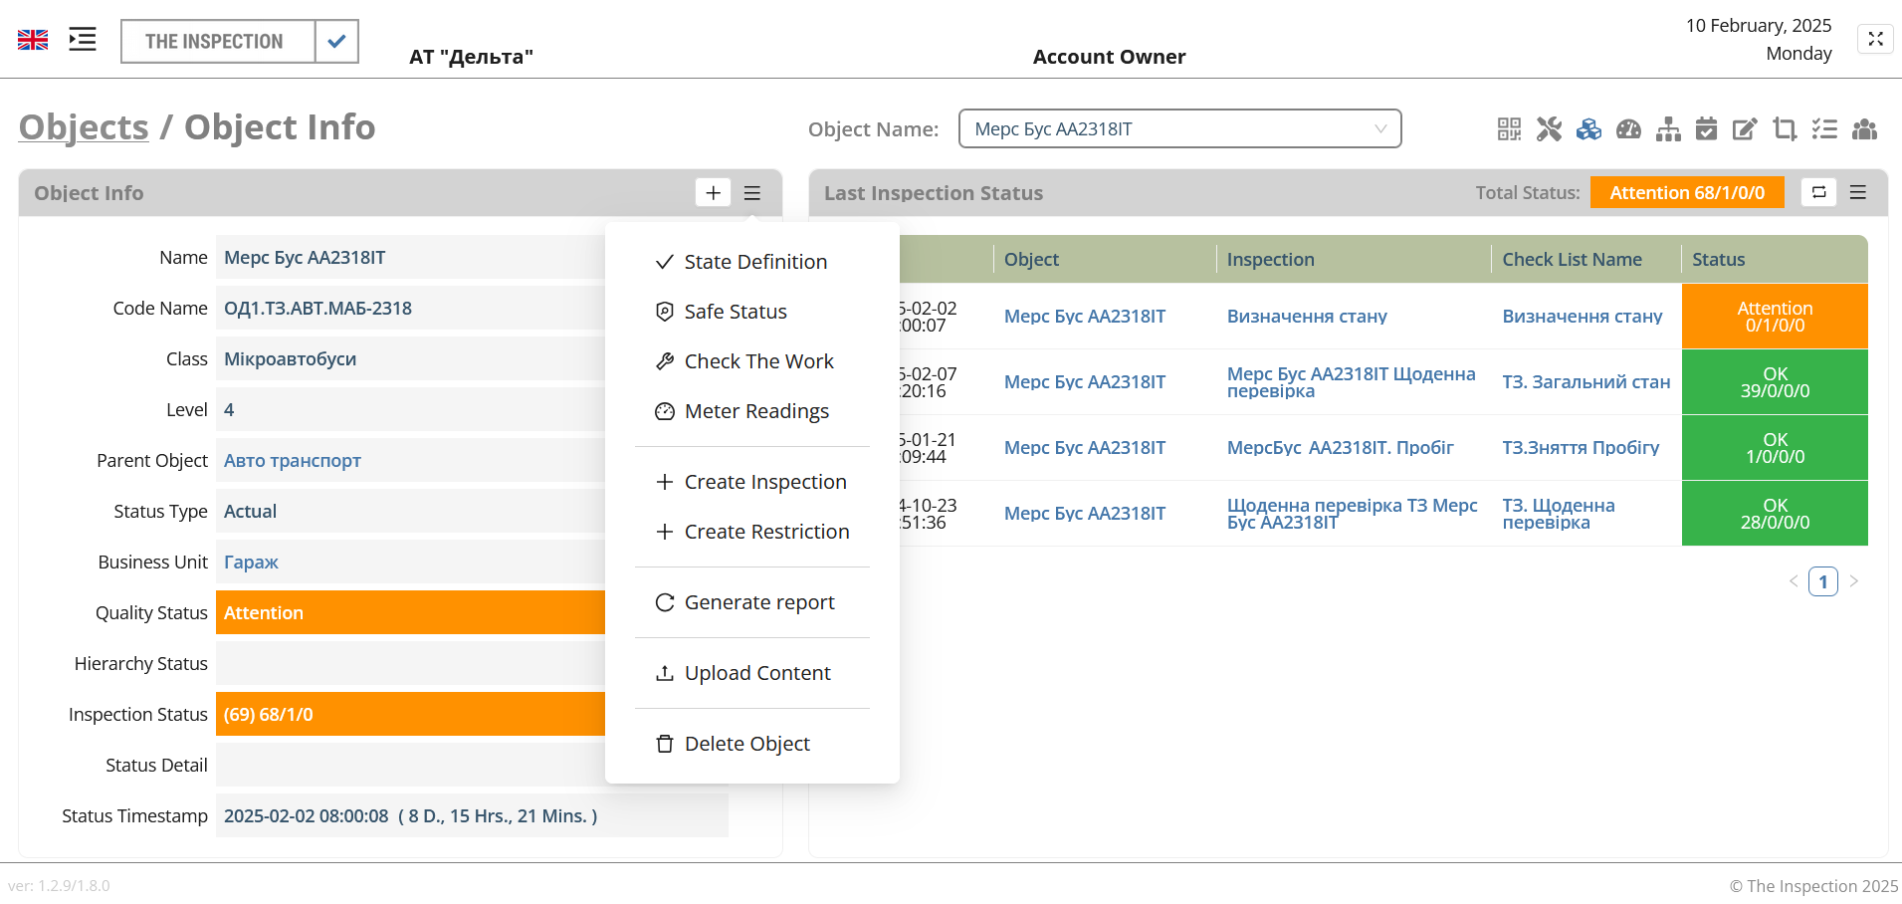Open the speedometer gauge icon
This screenshot has height=904, width=1902.
pyautogui.click(x=1628, y=129)
